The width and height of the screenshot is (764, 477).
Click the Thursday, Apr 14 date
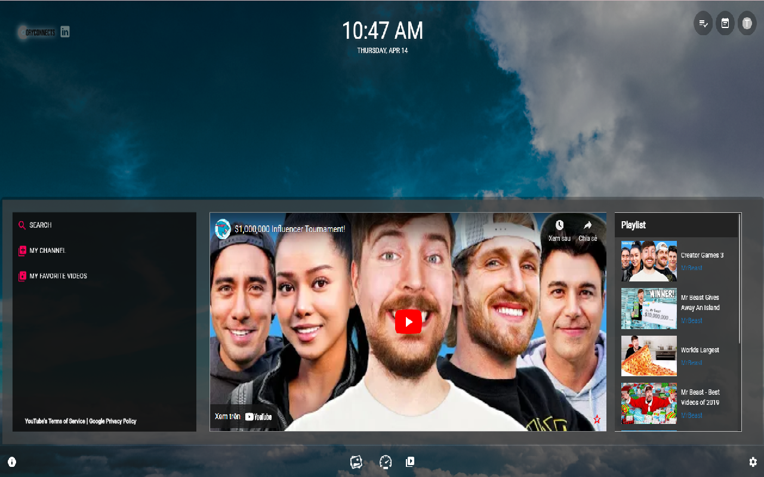point(383,51)
